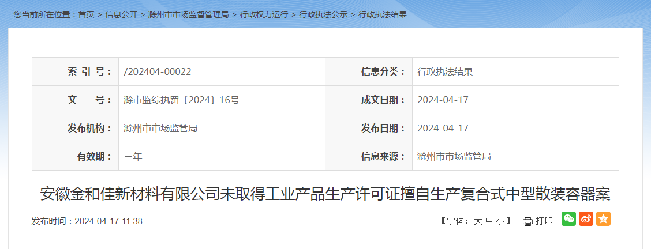Share the article via WeChat icon
Viewport: 651px width, 249px height.
pyautogui.click(x=568, y=219)
